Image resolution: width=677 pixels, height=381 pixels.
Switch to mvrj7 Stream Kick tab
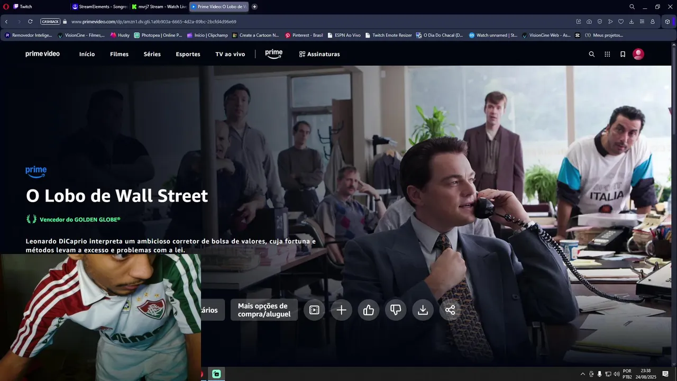(x=159, y=7)
